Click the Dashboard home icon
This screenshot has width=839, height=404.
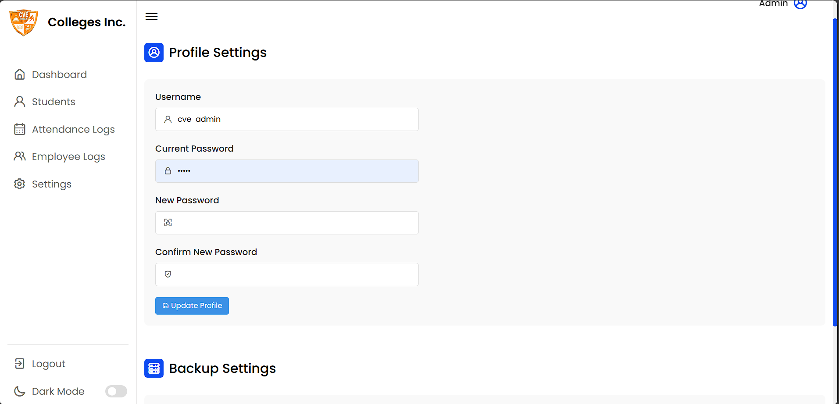point(20,74)
